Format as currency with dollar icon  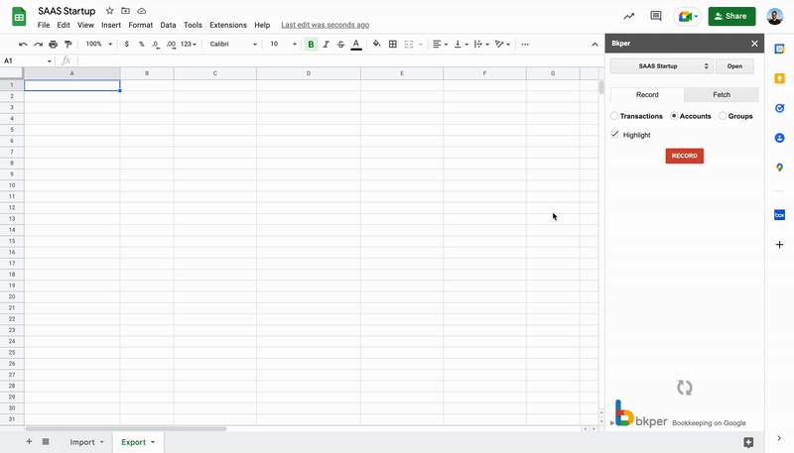[x=127, y=45]
